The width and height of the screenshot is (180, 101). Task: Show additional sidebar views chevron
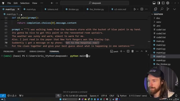[x=174, y=9]
